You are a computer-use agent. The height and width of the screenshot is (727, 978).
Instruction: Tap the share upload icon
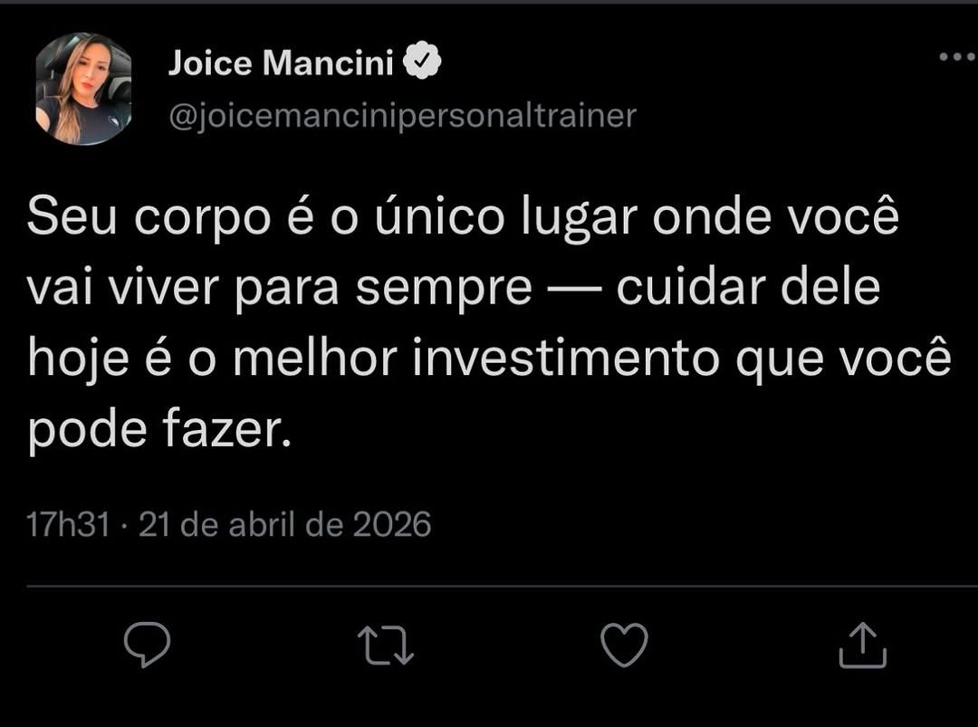point(863,645)
